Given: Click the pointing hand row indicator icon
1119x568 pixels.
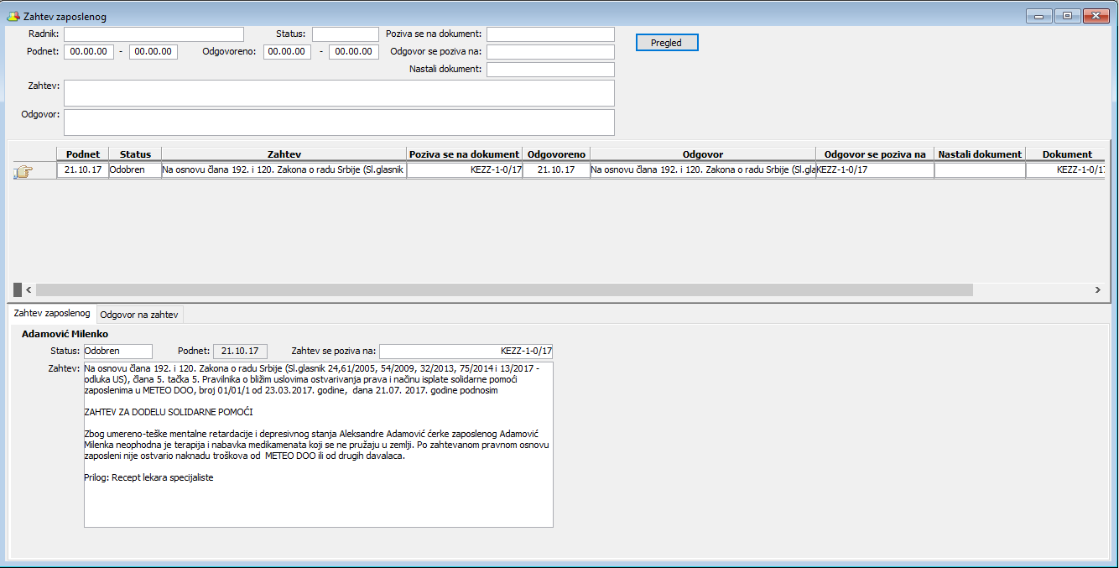Looking at the screenshot, I should [23, 171].
